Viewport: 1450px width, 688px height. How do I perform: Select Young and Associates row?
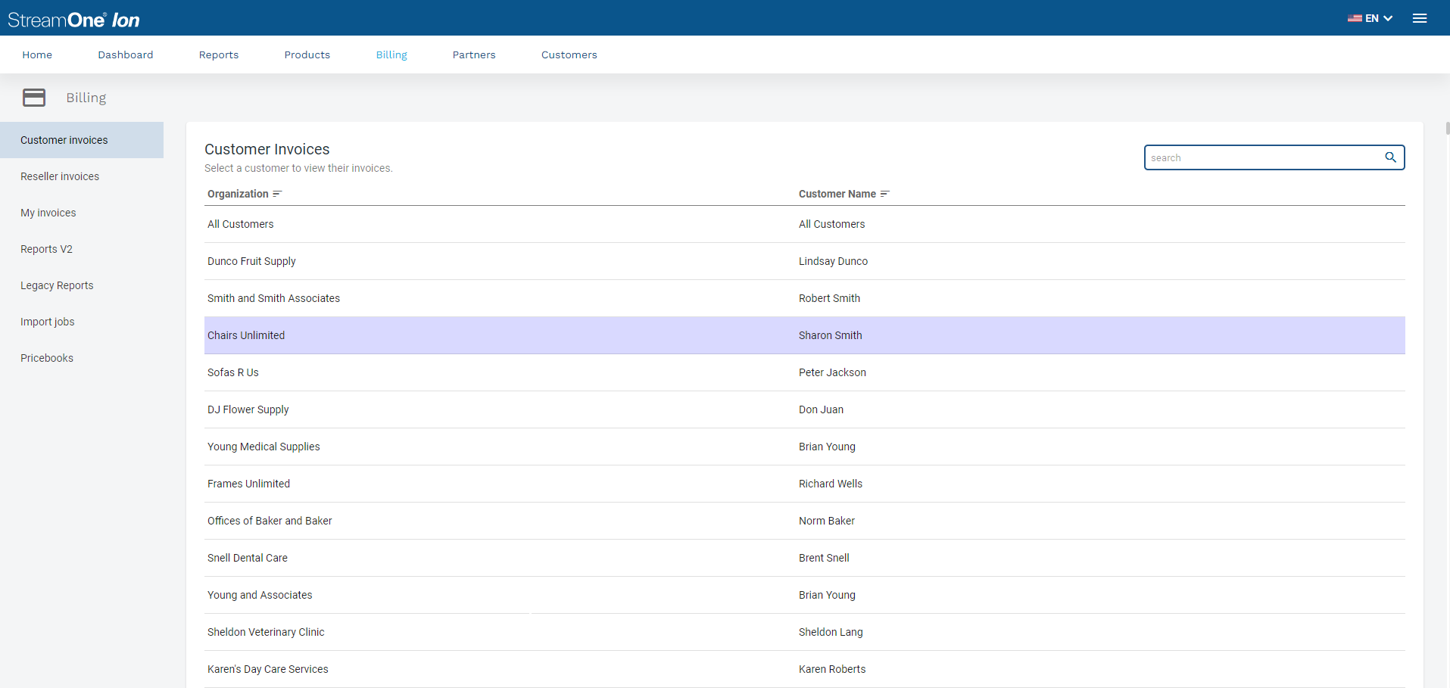(805, 595)
